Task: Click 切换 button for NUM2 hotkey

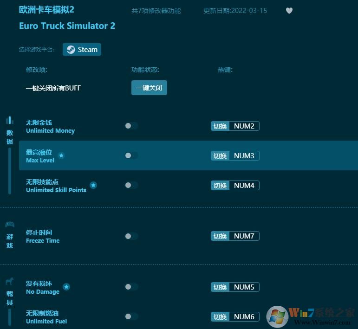Action: (220, 126)
